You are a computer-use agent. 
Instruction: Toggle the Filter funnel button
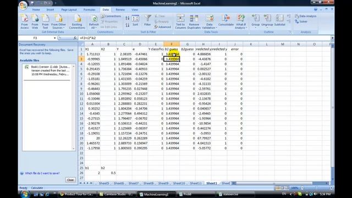tap(147, 21)
